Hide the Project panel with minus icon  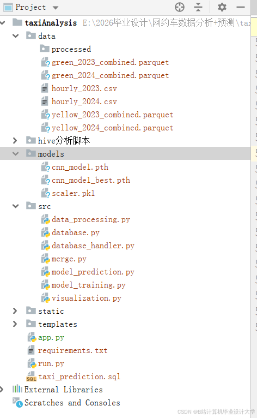tap(241, 7)
